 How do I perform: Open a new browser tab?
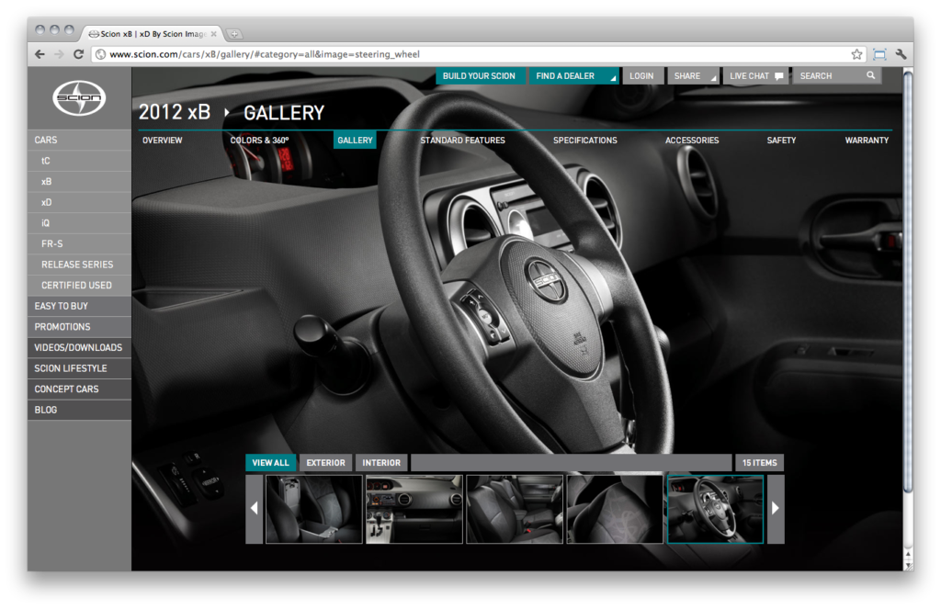234,34
